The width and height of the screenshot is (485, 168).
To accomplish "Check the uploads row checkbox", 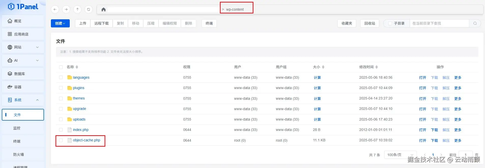I will (61, 119).
